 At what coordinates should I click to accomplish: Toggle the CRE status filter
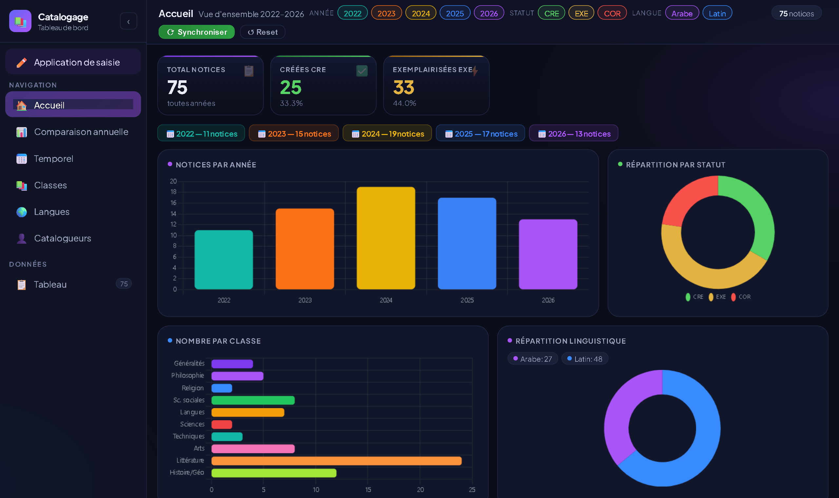551,13
